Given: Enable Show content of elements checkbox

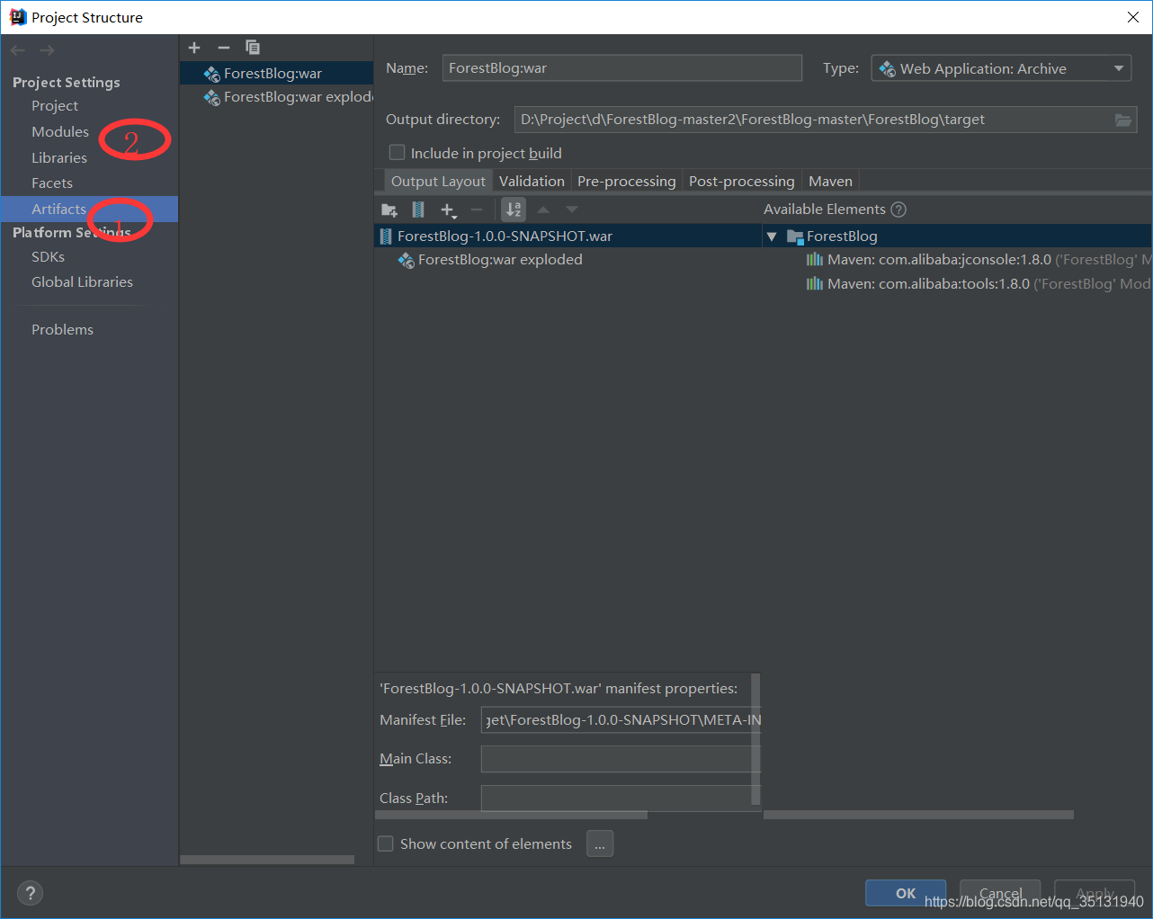Looking at the screenshot, I should pyautogui.click(x=386, y=843).
